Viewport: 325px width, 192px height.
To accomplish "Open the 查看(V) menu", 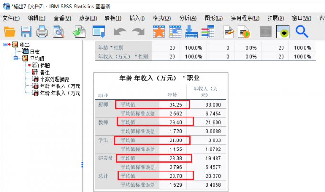I will point(63,18).
